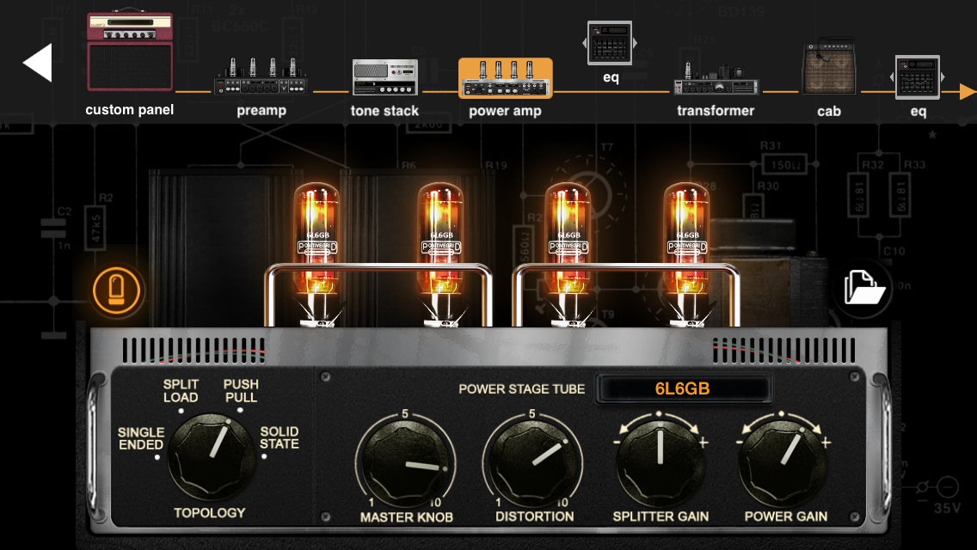Image resolution: width=977 pixels, height=550 pixels.
Task: Select the highlighted power amp icon
Action: point(505,79)
